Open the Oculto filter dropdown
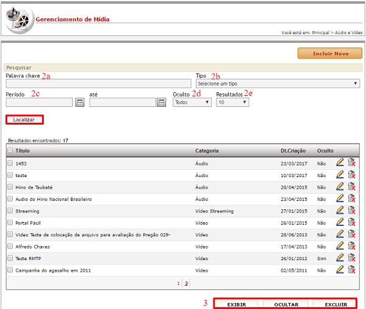 pyautogui.click(x=192, y=103)
